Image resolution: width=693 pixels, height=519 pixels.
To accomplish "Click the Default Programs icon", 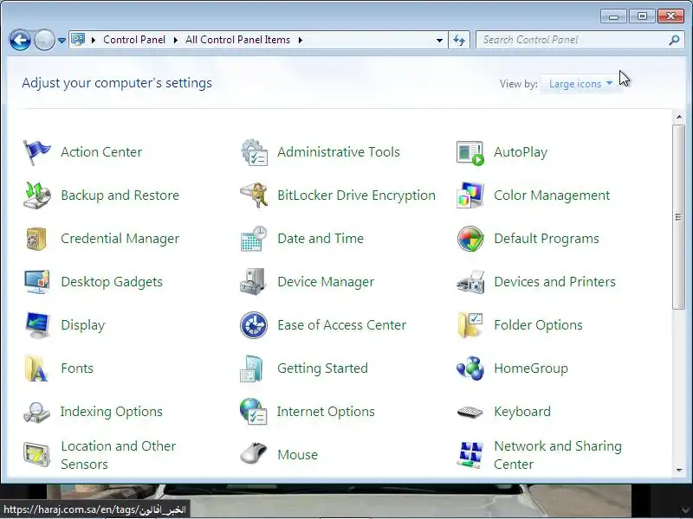I will click(x=470, y=239).
